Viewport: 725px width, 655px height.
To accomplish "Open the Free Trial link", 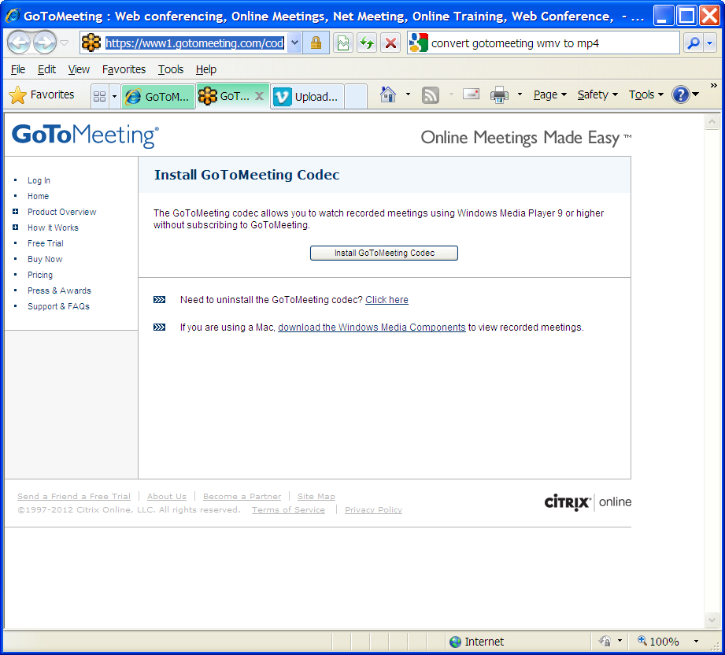I will pyautogui.click(x=46, y=243).
